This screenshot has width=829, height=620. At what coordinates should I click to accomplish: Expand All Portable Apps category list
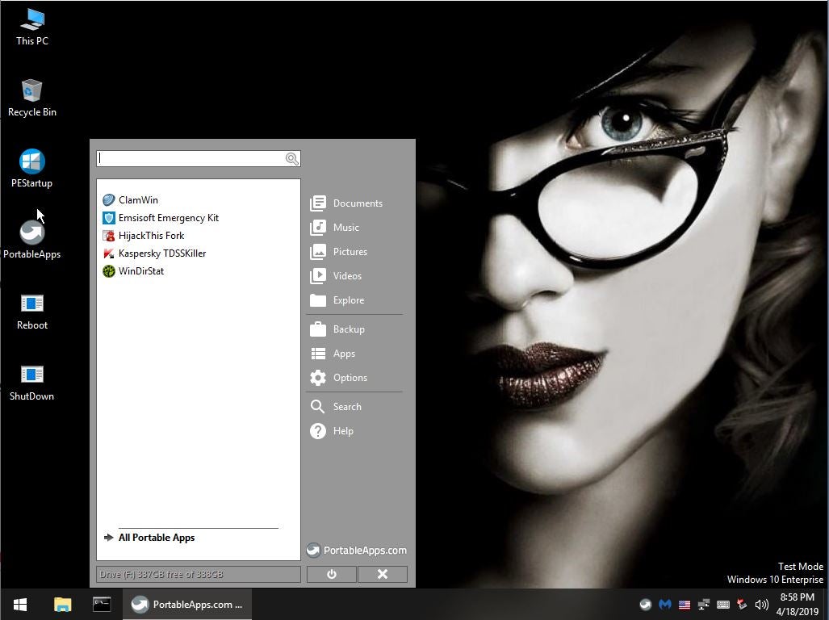click(x=157, y=537)
